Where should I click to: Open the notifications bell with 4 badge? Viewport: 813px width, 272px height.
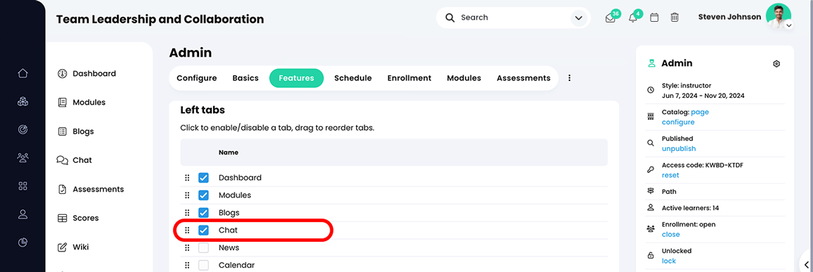[x=632, y=18]
